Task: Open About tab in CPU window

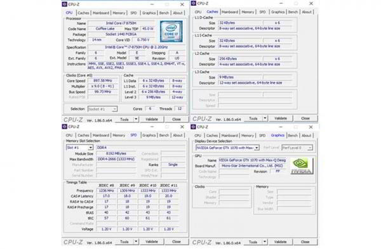Action: pos(178,13)
